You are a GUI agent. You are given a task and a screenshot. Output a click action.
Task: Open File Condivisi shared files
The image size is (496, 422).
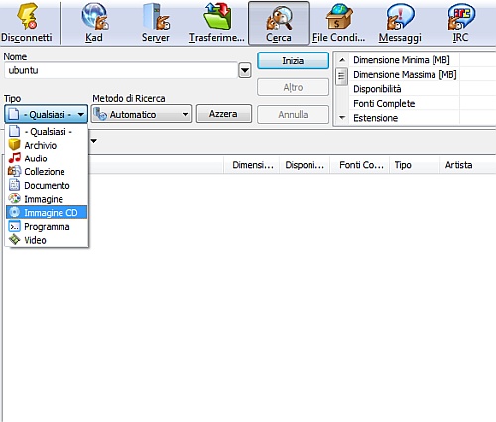click(x=339, y=23)
